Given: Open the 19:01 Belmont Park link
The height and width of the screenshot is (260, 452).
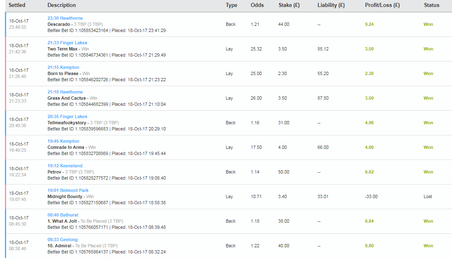Looking at the screenshot, I should click(x=68, y=190).
